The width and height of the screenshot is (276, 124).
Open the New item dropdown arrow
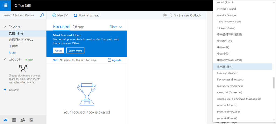tap(67, 15)
